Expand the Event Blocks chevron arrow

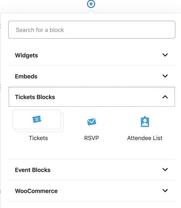point(165,170)
